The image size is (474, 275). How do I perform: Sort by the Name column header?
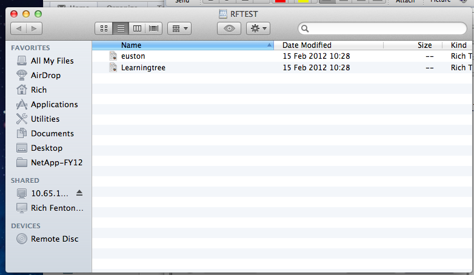click(182, 45)
